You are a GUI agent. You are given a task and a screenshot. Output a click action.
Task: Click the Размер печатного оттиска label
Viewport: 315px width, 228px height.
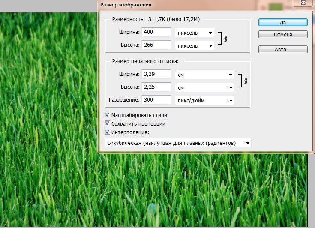click(x=145, y=61)
